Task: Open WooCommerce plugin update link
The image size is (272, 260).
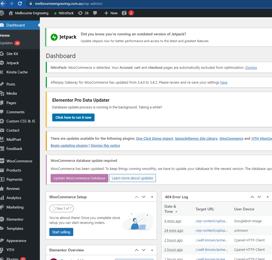Action: point(231,138)
